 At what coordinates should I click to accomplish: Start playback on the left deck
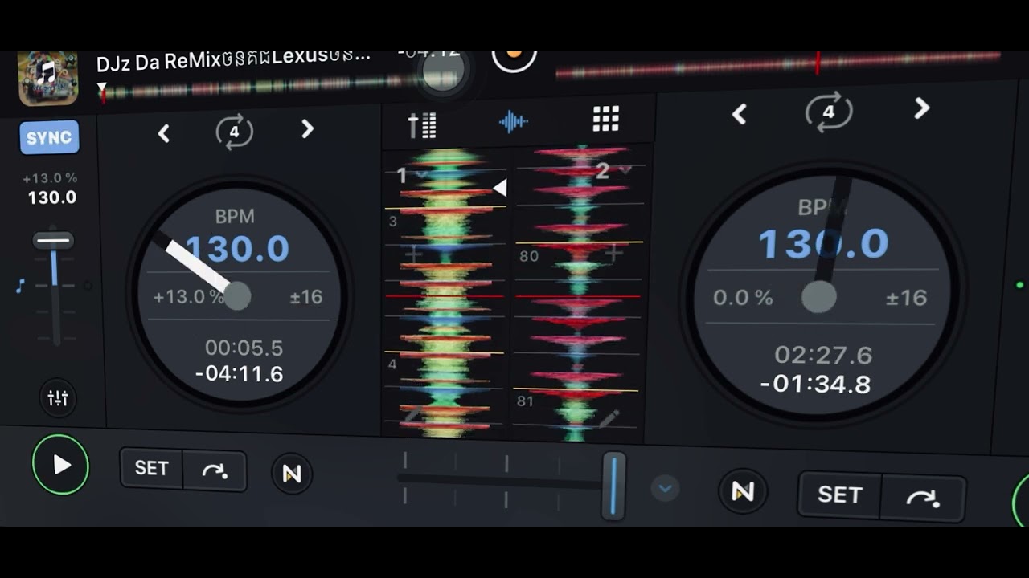60,465
